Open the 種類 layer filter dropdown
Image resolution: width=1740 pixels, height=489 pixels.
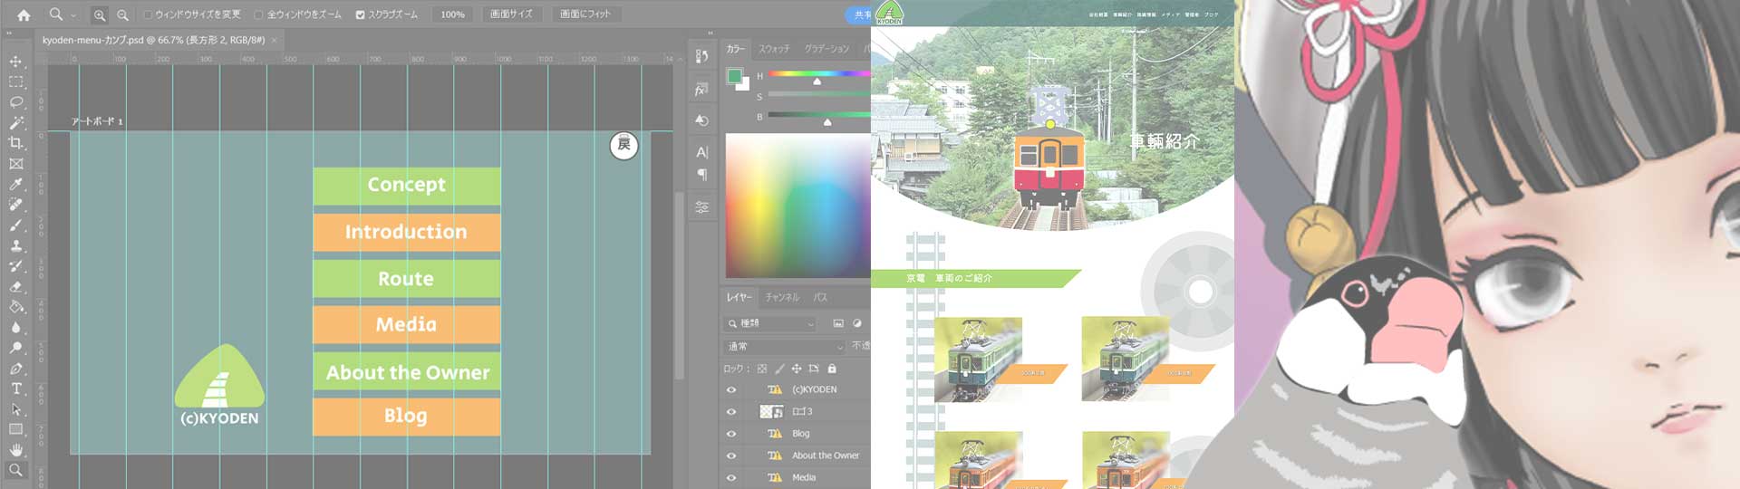[x=771, y=323]
